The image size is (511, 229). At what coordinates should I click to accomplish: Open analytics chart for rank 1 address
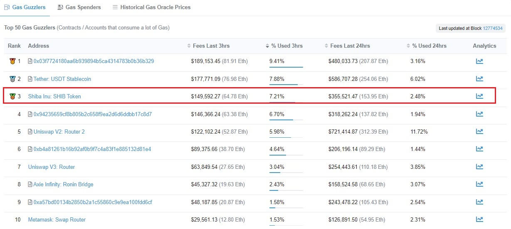479,61
